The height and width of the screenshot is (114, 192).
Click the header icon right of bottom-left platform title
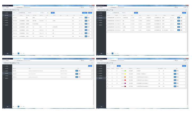[92, 63]
